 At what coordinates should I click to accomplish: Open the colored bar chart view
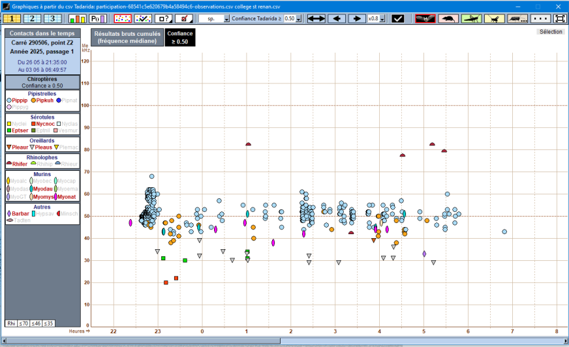76,18
